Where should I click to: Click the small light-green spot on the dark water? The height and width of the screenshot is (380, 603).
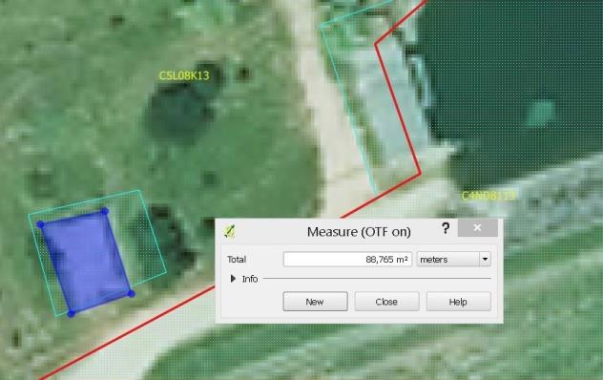541,113
